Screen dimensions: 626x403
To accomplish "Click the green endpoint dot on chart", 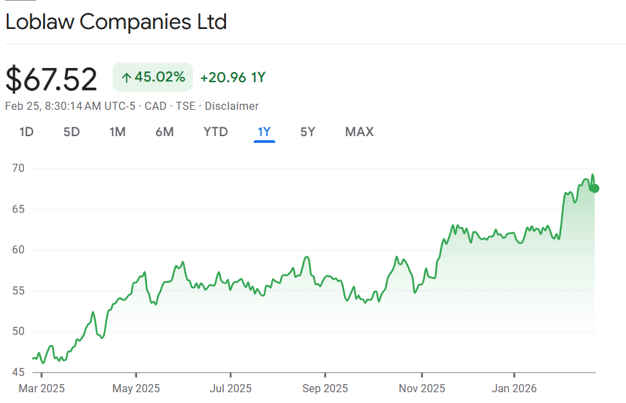I will tap(594, 188).
